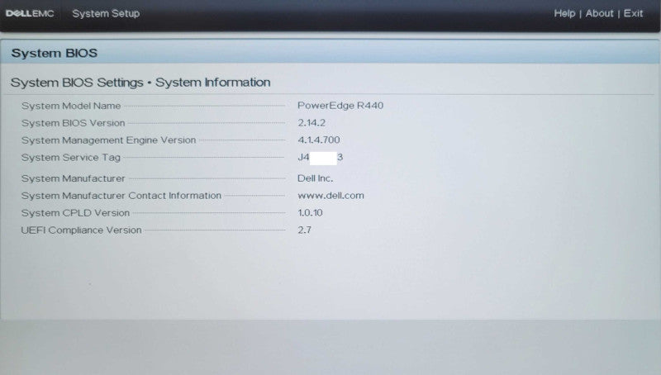Select the System Setup header title
The height and width of the screenshot is (375, 661).
(x=106, y=13)
